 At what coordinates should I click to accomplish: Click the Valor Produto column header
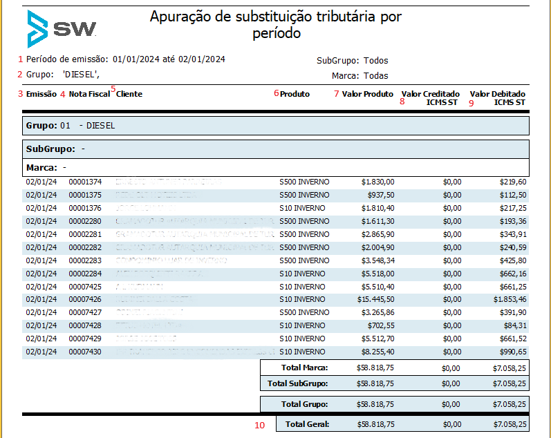tap(368, 94)
